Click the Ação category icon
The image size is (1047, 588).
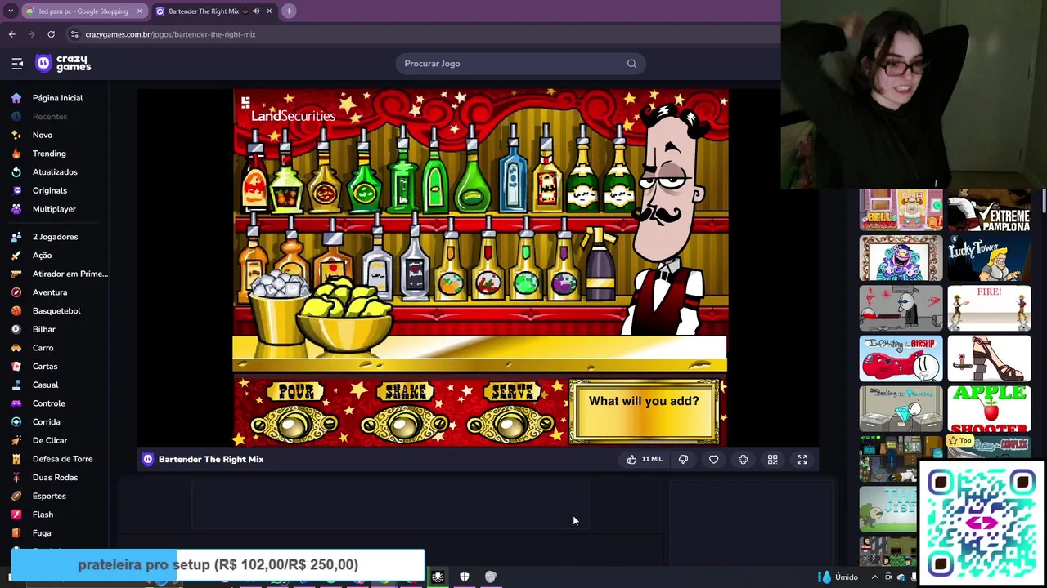pos(16,256)
